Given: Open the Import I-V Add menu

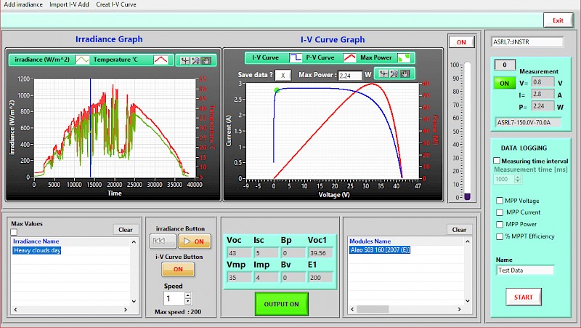Looking at the screenshot, I should 69,4.
